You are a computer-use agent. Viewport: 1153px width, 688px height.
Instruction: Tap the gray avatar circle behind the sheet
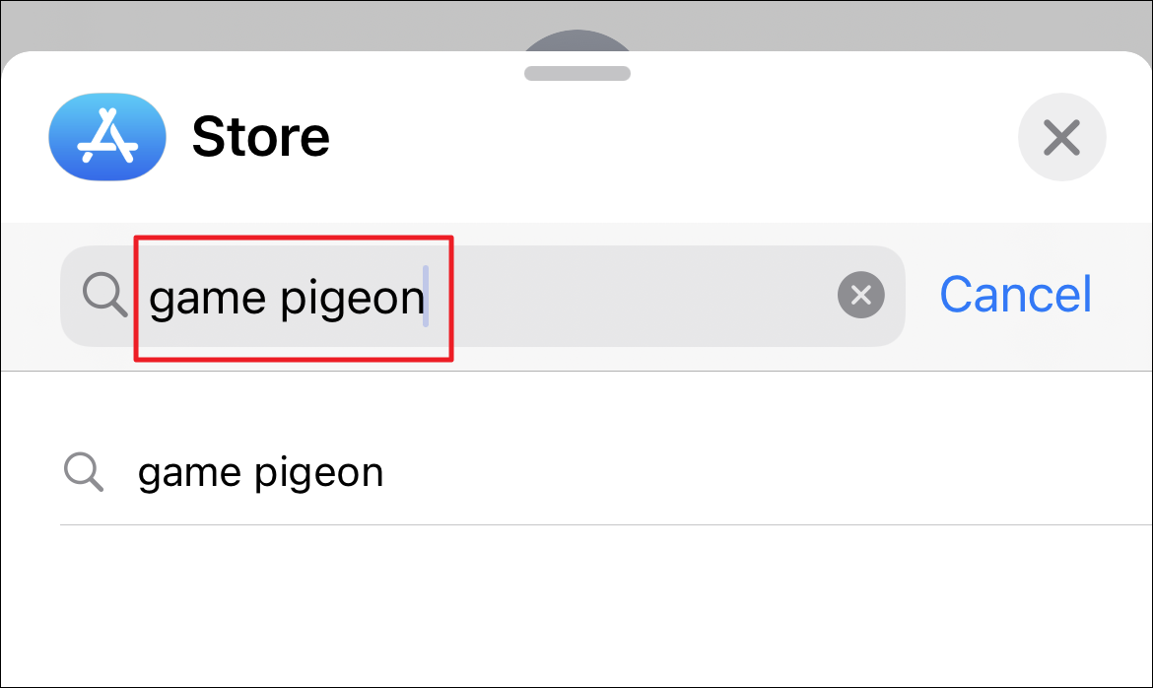tap(577, 40)
